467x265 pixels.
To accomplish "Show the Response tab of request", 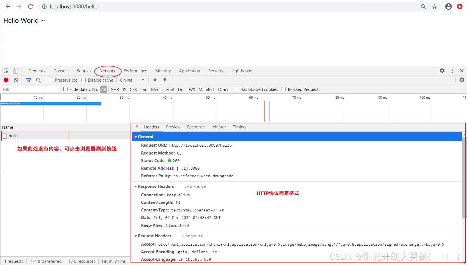I will (196, 127).
